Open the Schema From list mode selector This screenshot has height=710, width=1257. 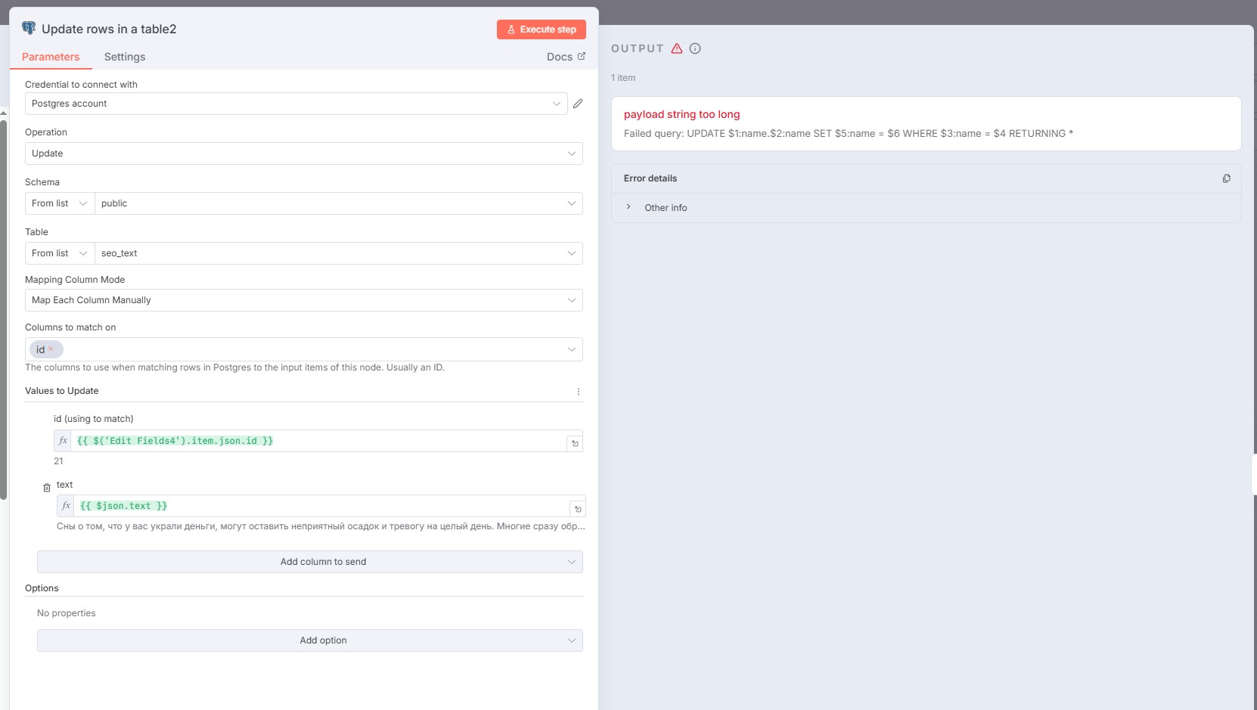(60, 203)
